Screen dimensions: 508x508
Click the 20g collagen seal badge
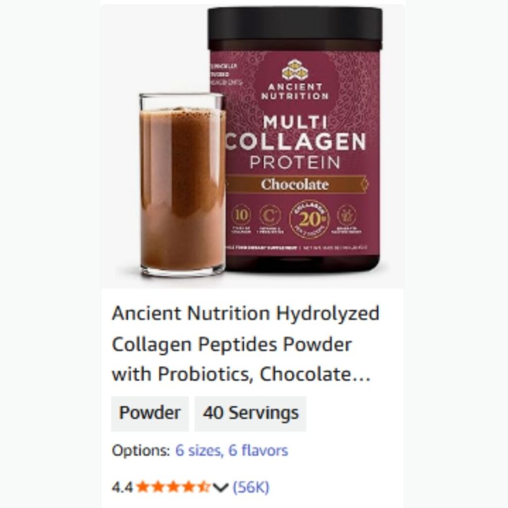tap(309, 219)
